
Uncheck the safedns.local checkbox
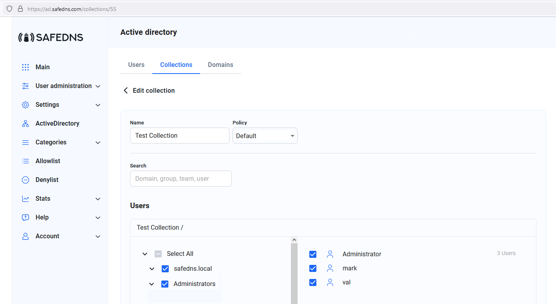click(165, 269)
